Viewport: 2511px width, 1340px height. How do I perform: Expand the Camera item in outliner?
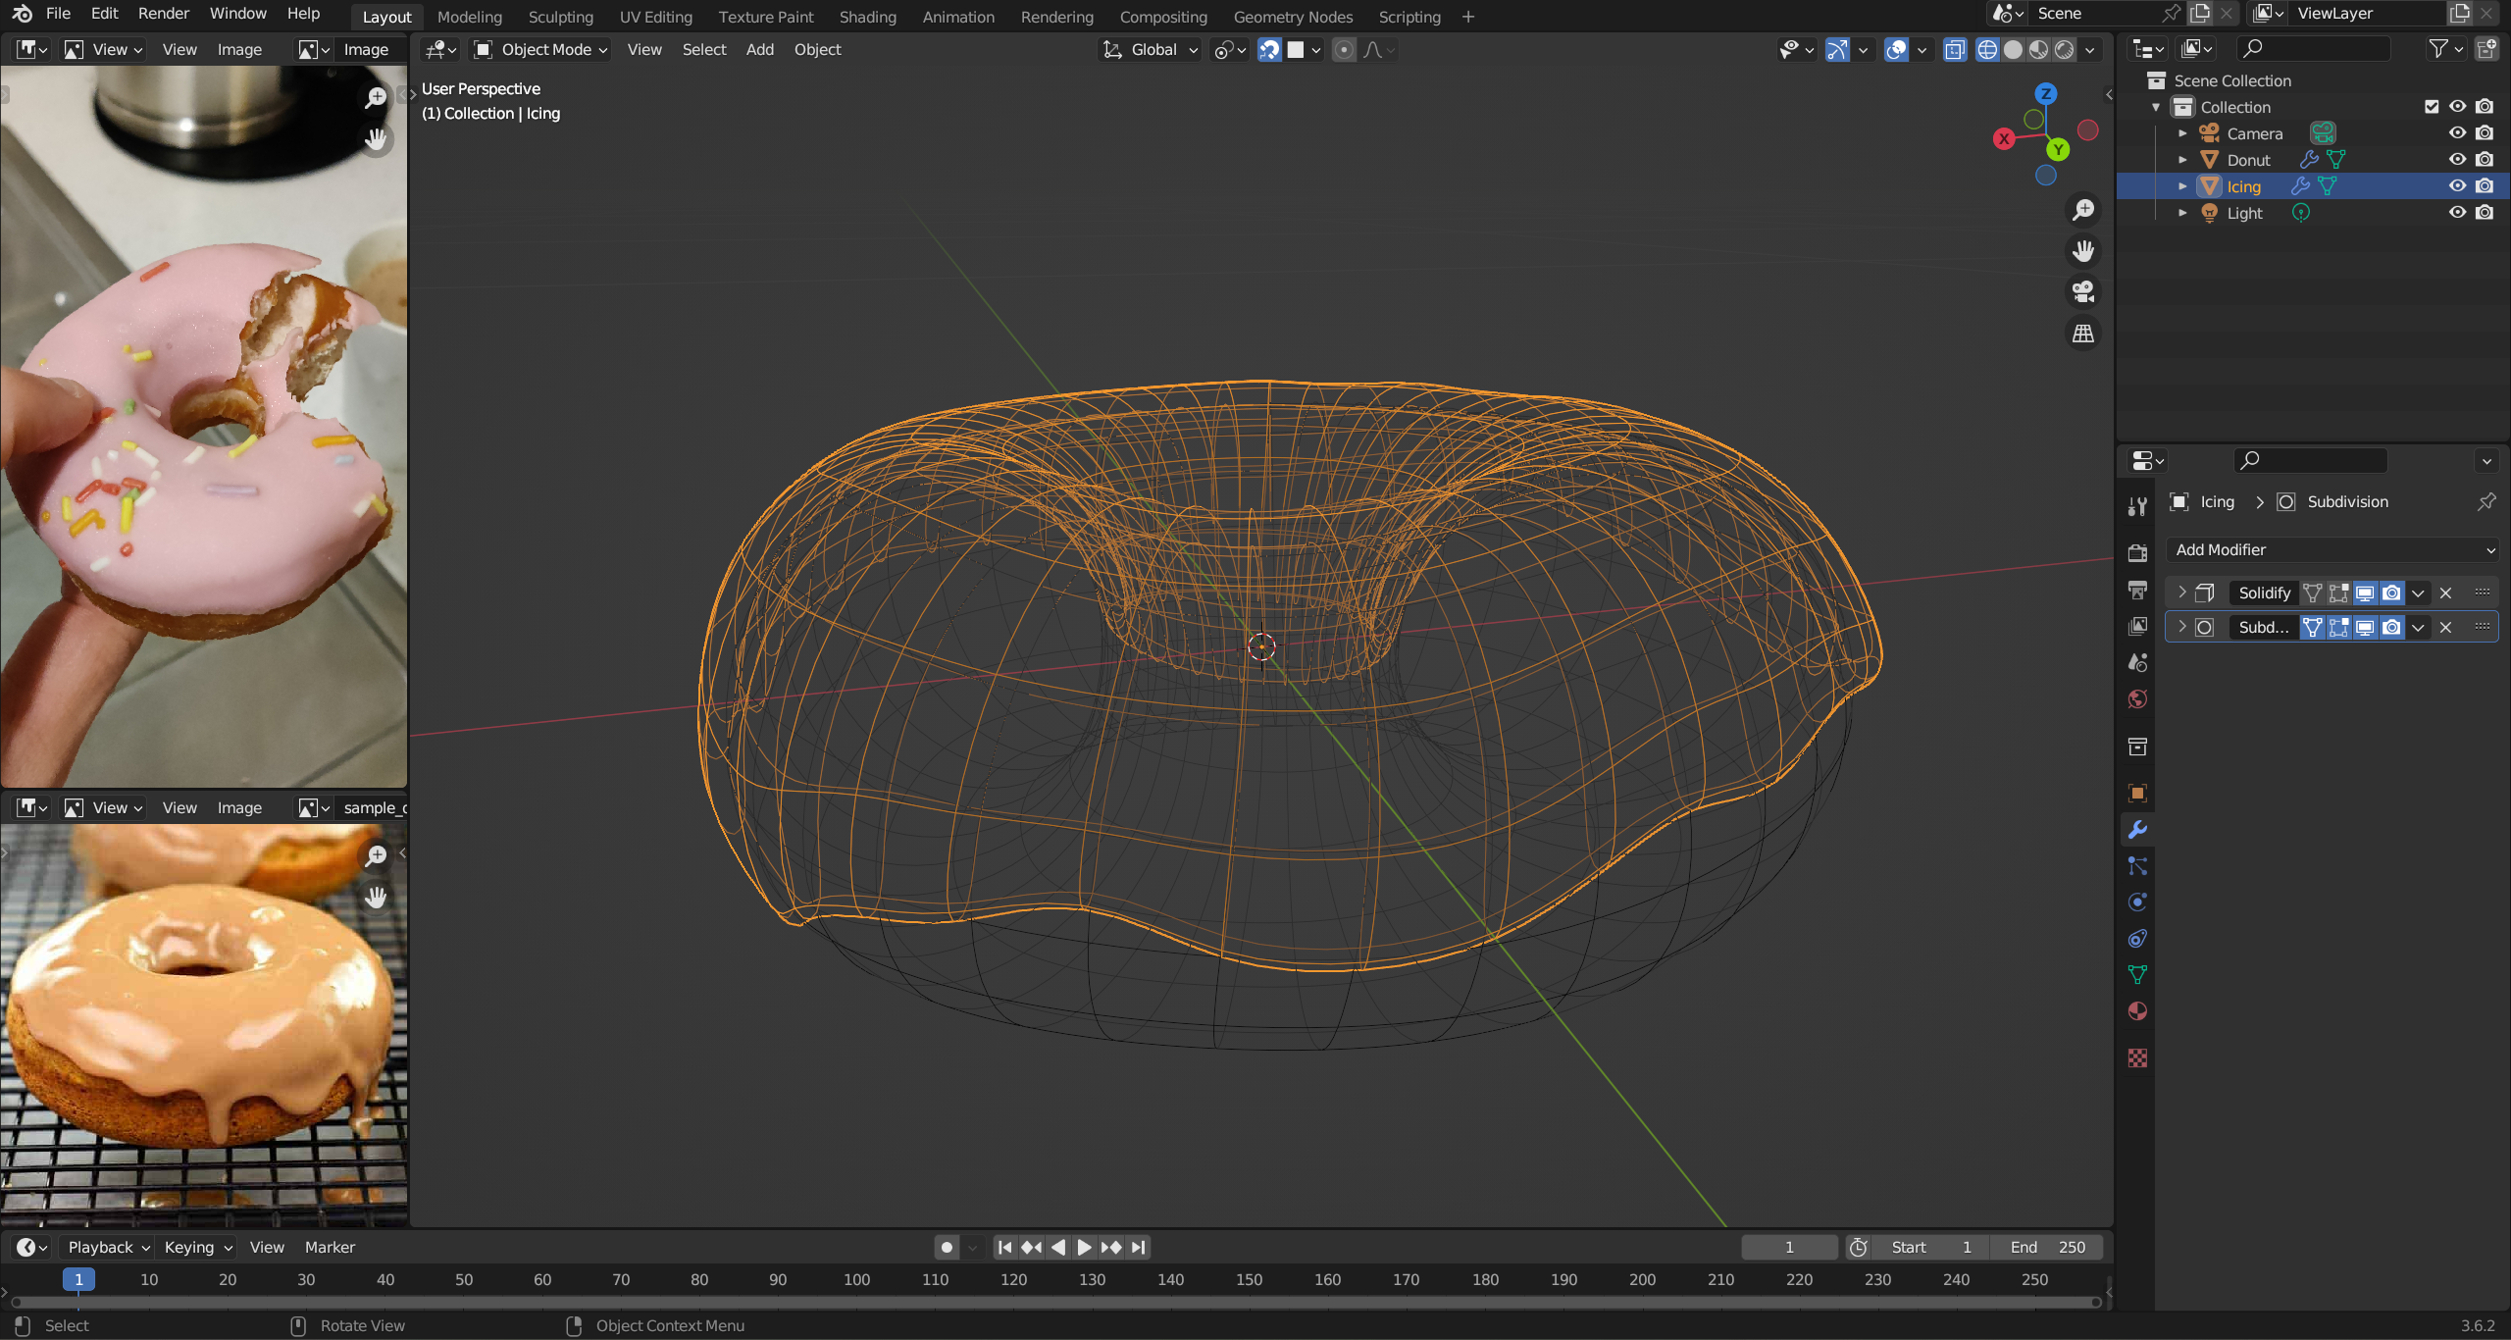[x=2182, y=133]
